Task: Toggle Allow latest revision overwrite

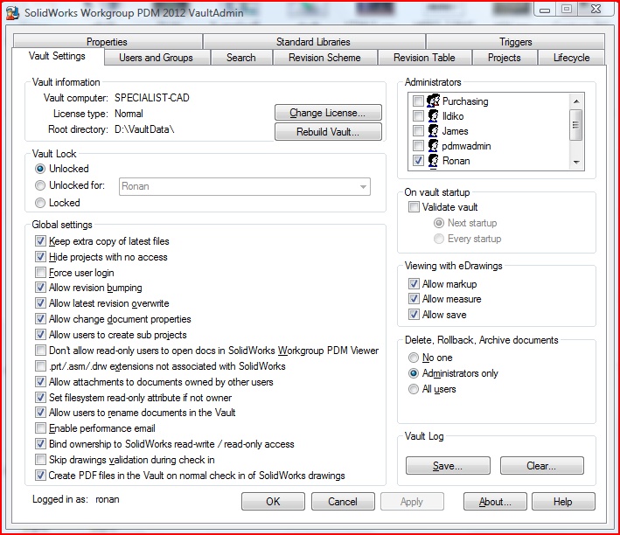Action: point(40,303)
